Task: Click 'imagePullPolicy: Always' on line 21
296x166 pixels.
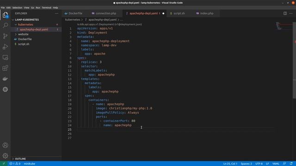Action: (x=117, y=113)
